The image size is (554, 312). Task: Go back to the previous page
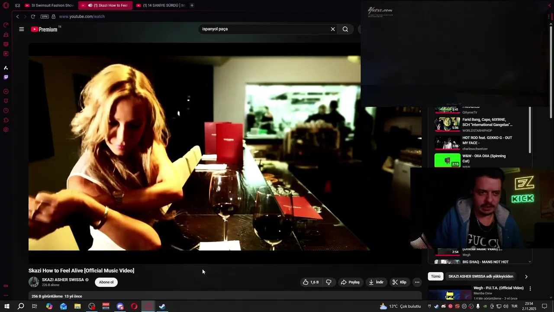pyautogui.click(x=17, y=16)
